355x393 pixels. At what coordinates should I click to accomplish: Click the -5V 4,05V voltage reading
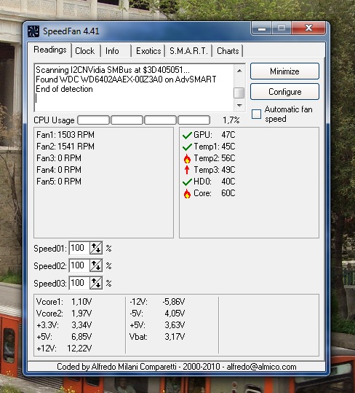[x=157, y=314]
